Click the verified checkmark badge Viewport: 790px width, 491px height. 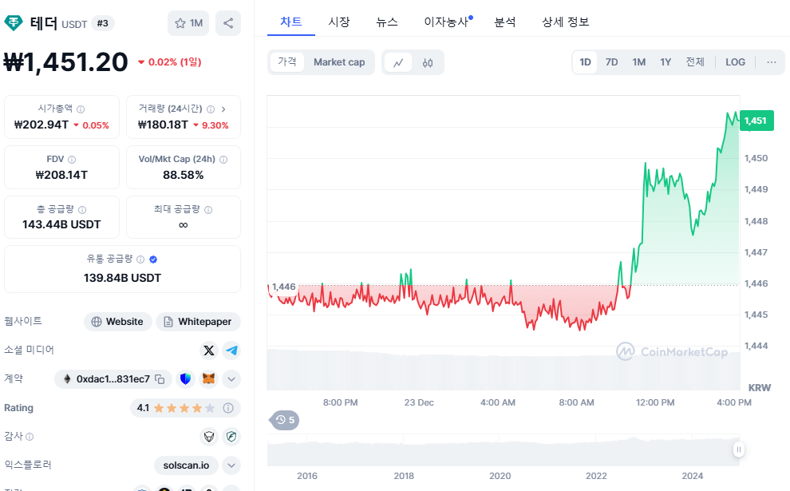pos(153,259)
